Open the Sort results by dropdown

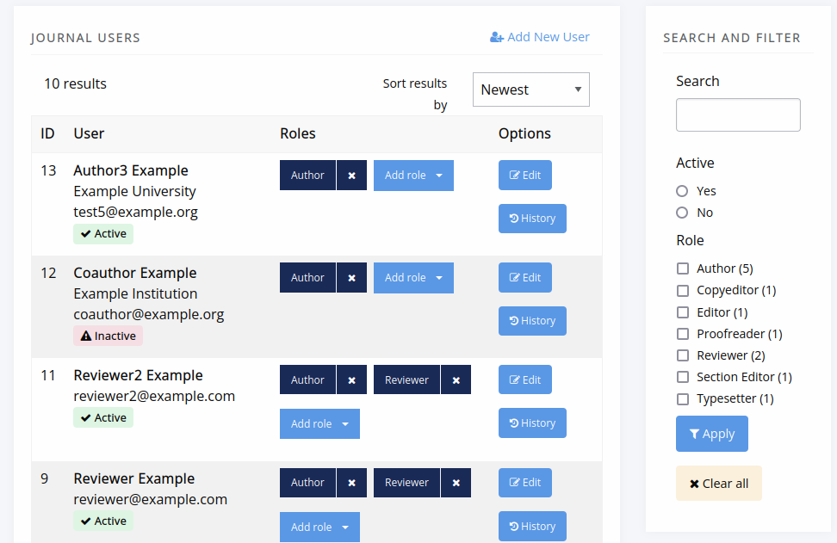click(x=530, y=89)
